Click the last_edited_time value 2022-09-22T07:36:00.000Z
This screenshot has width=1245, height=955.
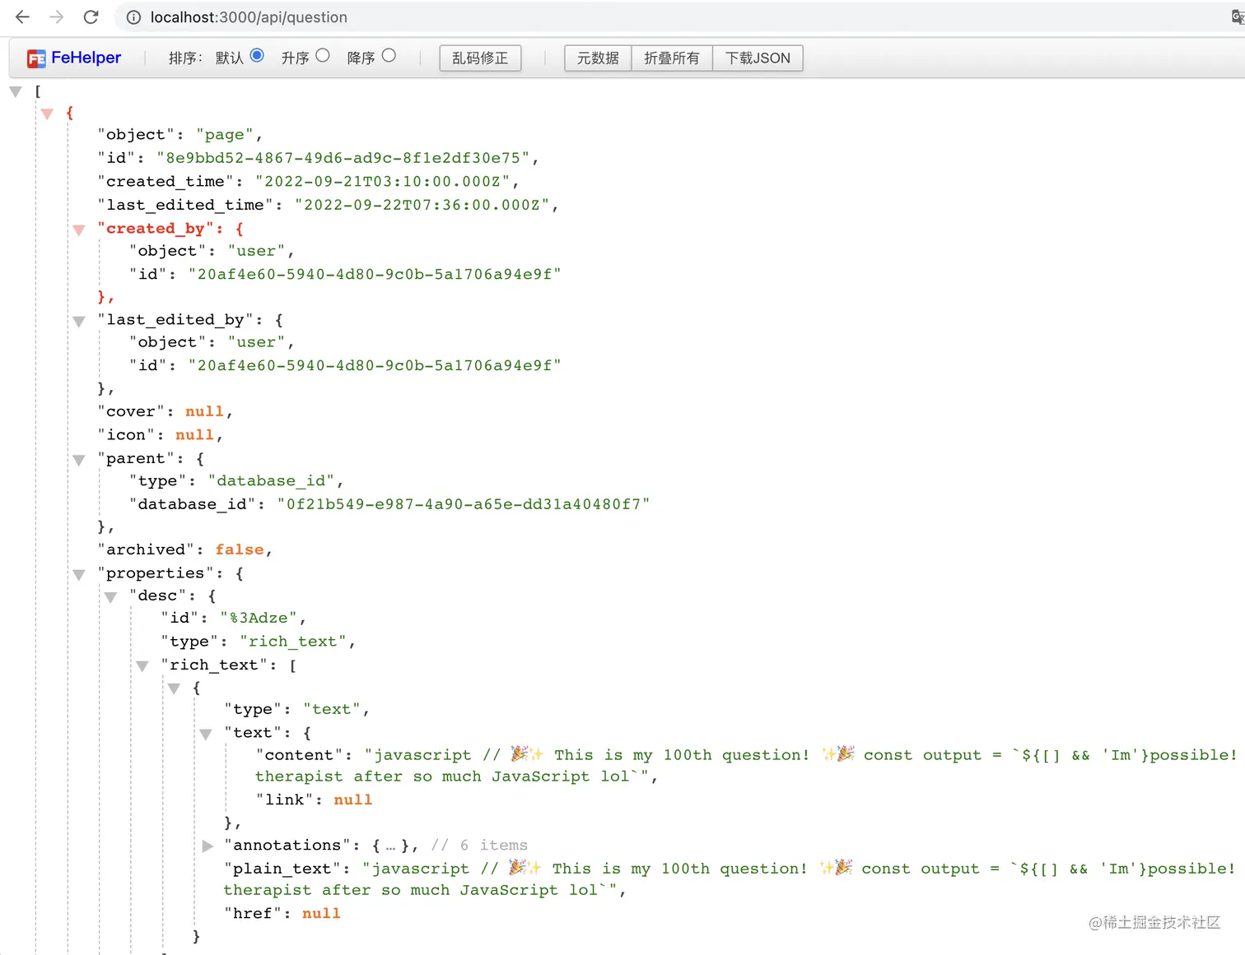(422, 205)
